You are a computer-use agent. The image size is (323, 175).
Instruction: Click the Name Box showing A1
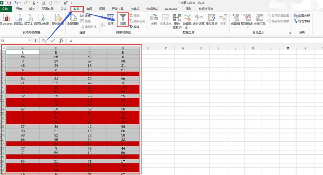(x=14, y=41)
